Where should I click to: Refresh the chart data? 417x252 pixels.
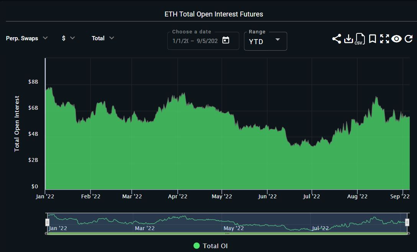[409, 39]
